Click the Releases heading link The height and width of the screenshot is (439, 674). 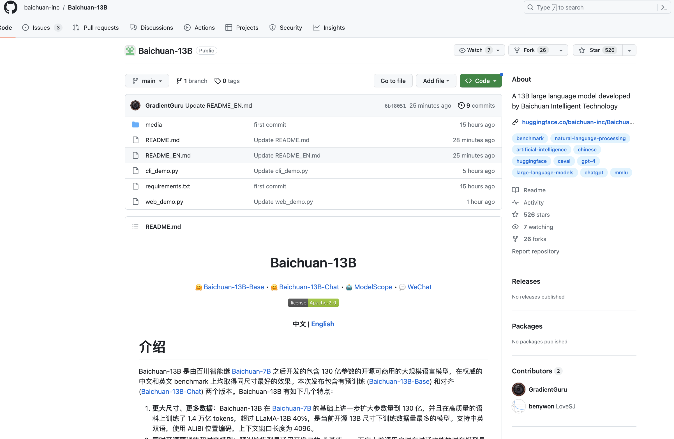tap(526, 281)
